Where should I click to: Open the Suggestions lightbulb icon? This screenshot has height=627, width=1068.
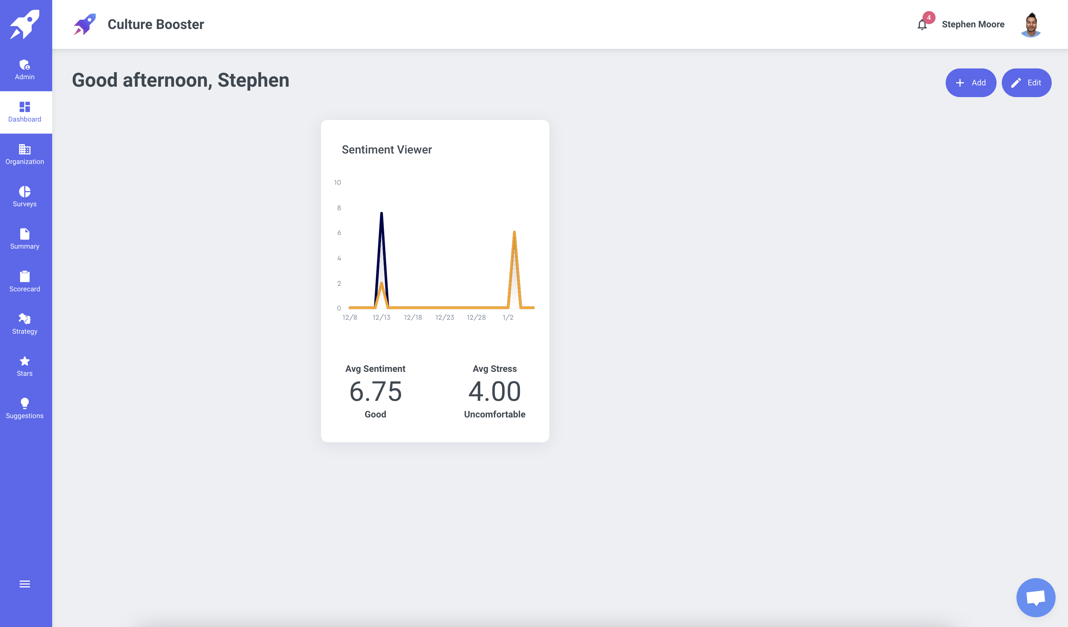(x=24, y=403)
